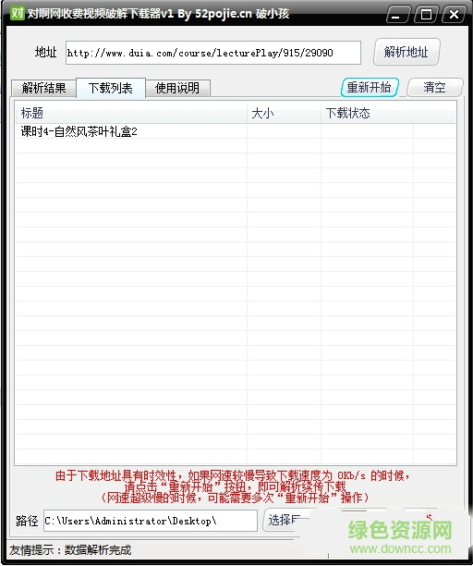This screenshot has width=473, height=566.
Task: Click the 大小 column header
Action: (285, 113)
